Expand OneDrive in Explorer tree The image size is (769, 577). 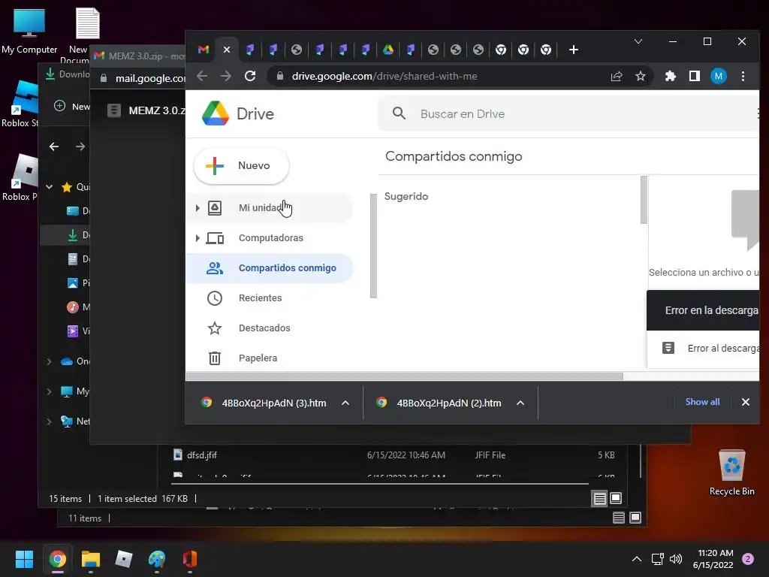[49, 361]
